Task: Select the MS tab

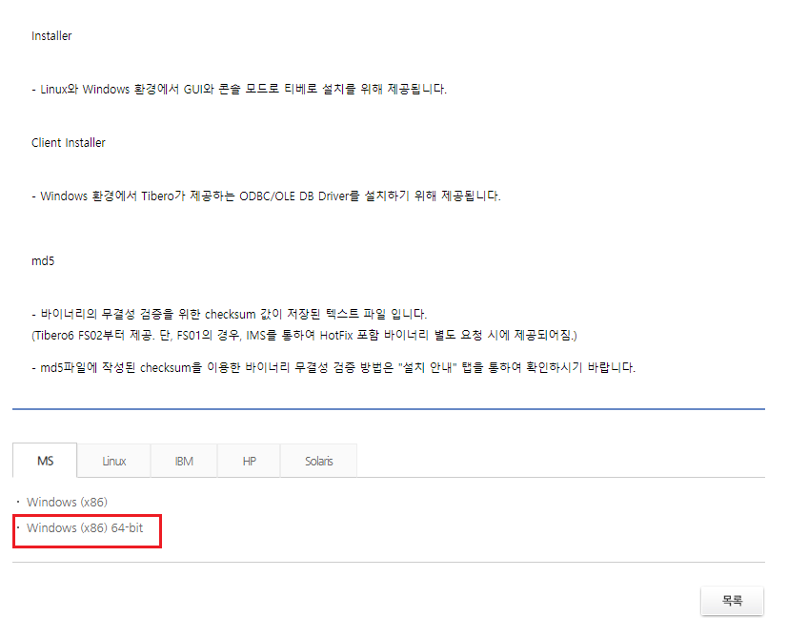Action: (45, 461)
